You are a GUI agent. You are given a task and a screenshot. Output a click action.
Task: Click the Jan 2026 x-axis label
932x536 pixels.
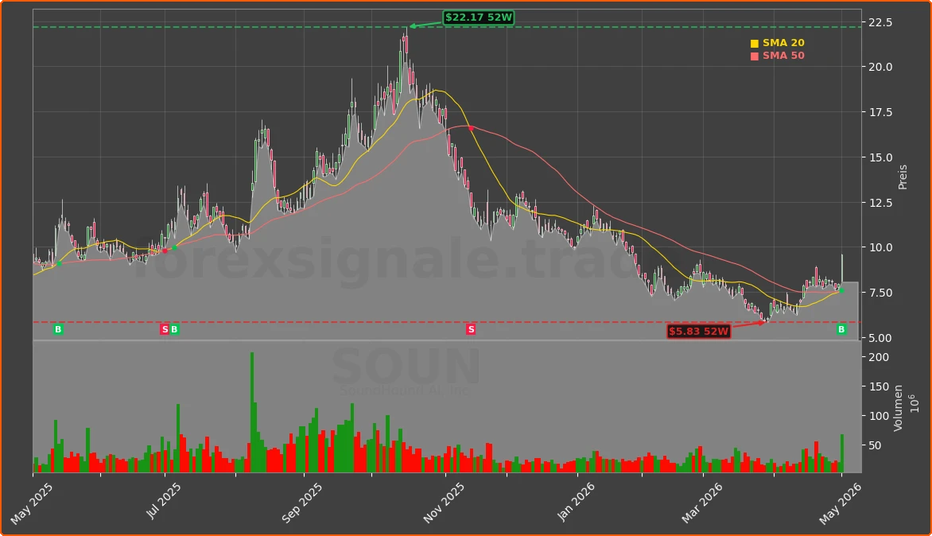576,502
